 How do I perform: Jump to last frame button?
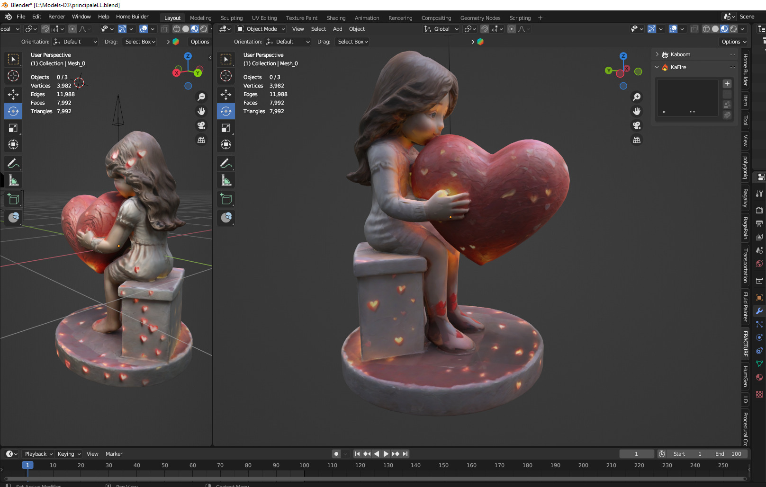point(405,454)
